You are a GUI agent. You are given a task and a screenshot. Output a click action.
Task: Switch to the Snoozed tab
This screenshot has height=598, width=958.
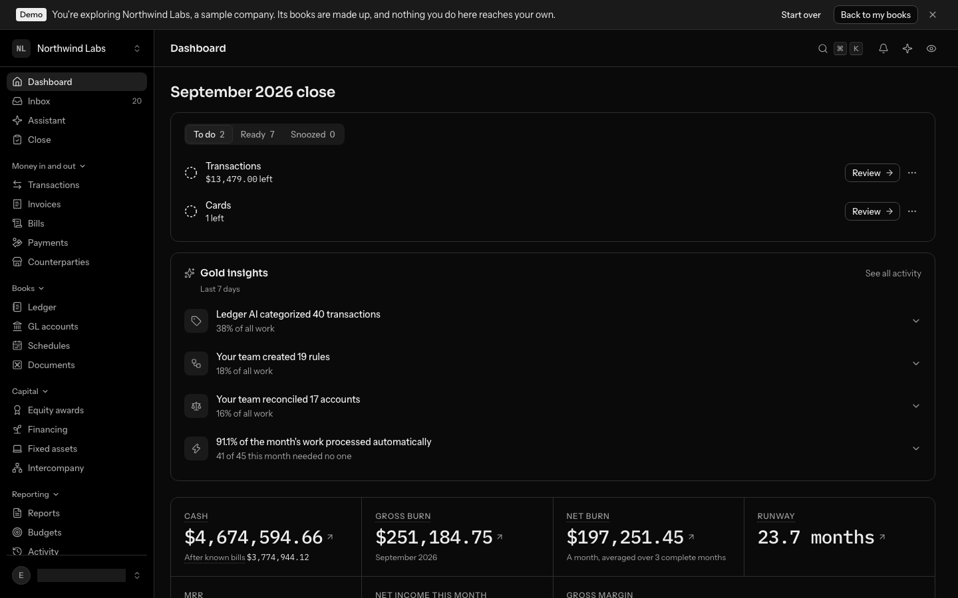pos(313,134)
